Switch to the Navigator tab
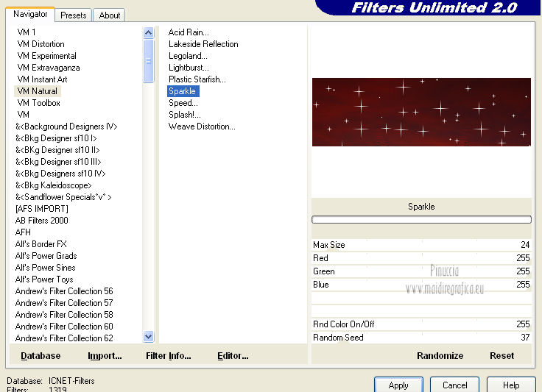542x392 pixels. (x=30, y=15)
